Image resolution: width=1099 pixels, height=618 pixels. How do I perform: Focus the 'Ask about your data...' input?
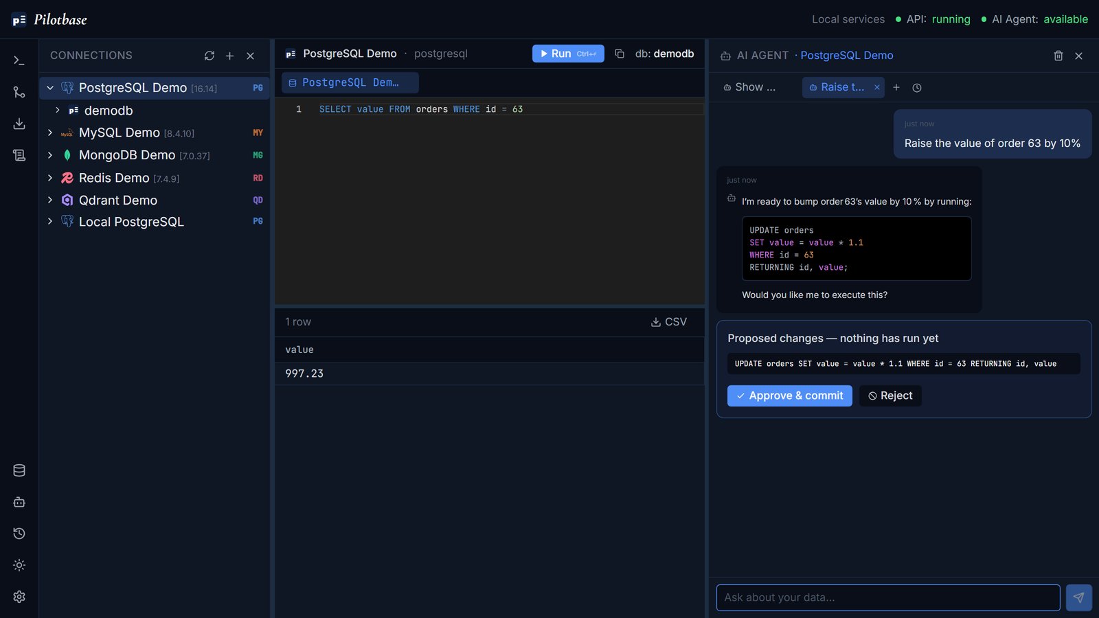point(888,597)
